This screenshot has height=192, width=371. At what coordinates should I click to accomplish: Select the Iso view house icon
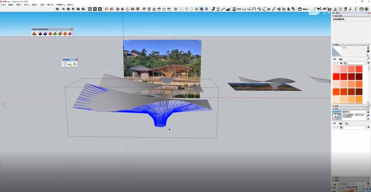154,9
